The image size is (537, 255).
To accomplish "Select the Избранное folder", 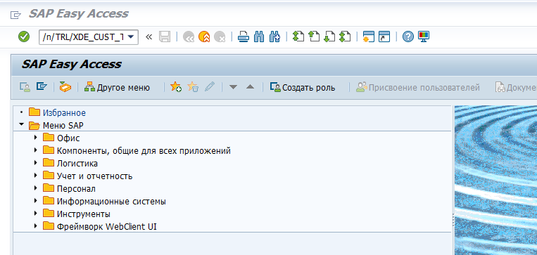I will [64, 112].
